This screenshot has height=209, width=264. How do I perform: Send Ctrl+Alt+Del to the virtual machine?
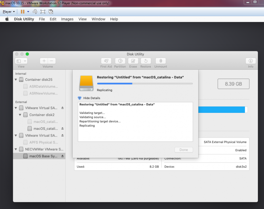[35, 12]
